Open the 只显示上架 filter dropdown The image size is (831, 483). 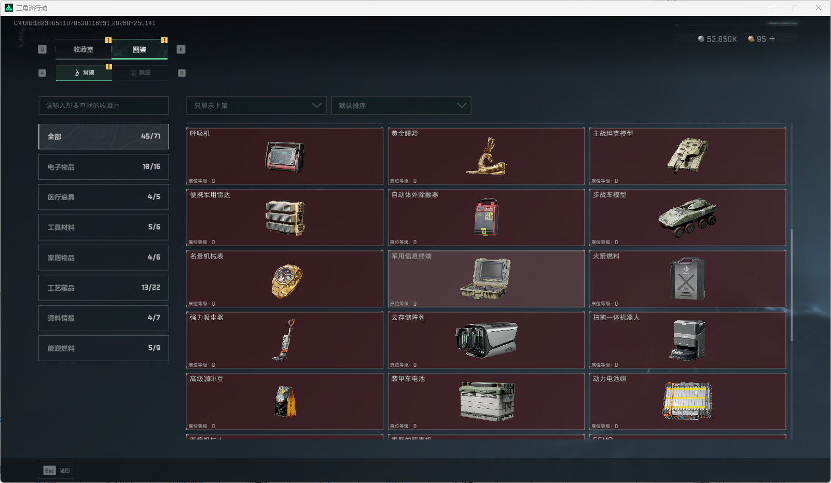[x=256, y=105]
